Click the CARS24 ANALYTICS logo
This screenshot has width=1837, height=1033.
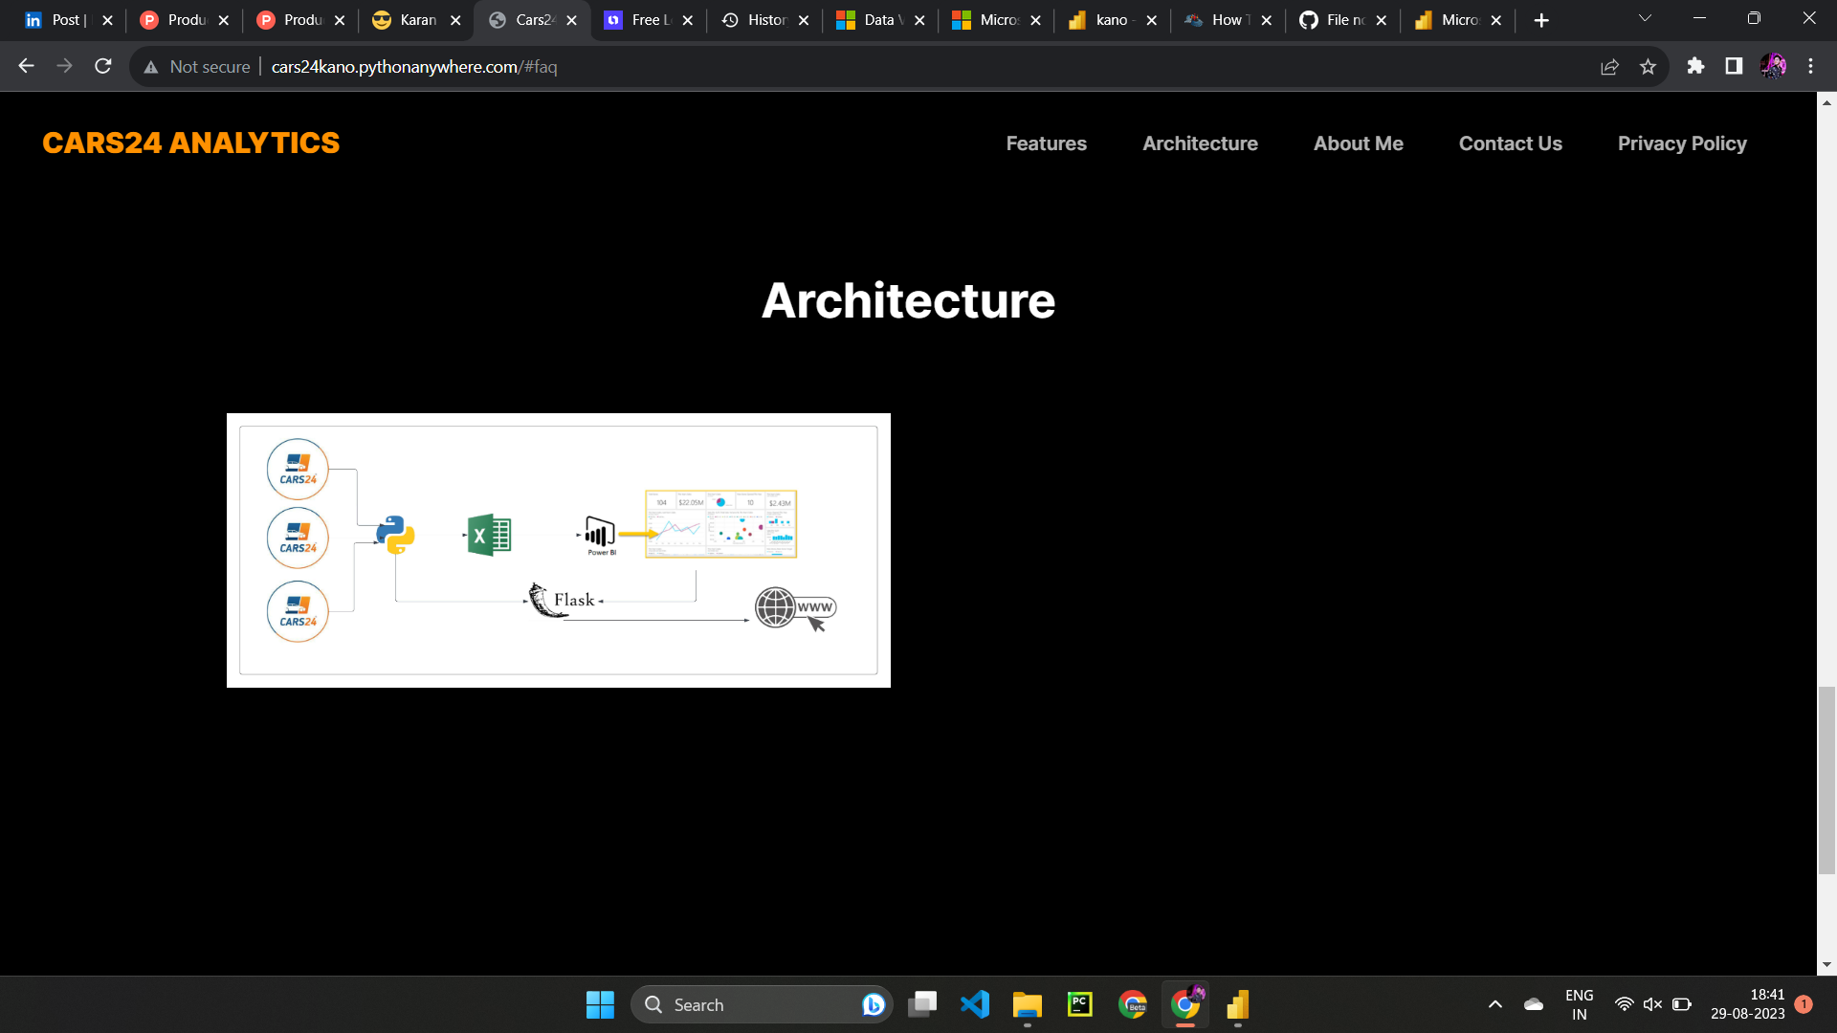[x=191, y=143]
